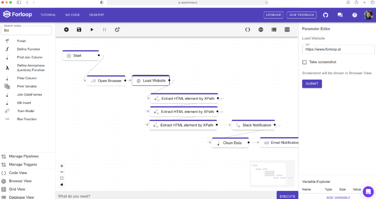This screenshot has height=199, width=376.
Task: Open the chat bubble widget at bottom right
Action: [368, 191]
